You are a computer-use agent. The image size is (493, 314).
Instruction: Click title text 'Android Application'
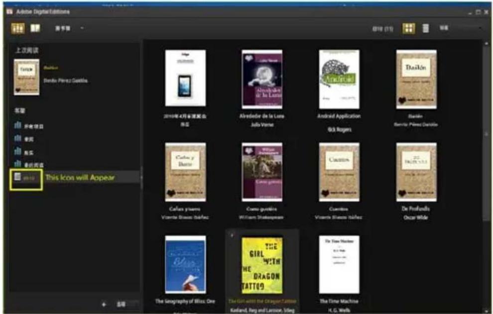(339, 116)
